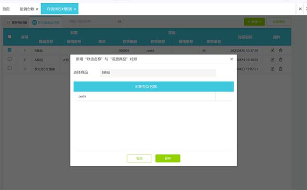Click edit icon for row 3

click(x=273, y=69)
